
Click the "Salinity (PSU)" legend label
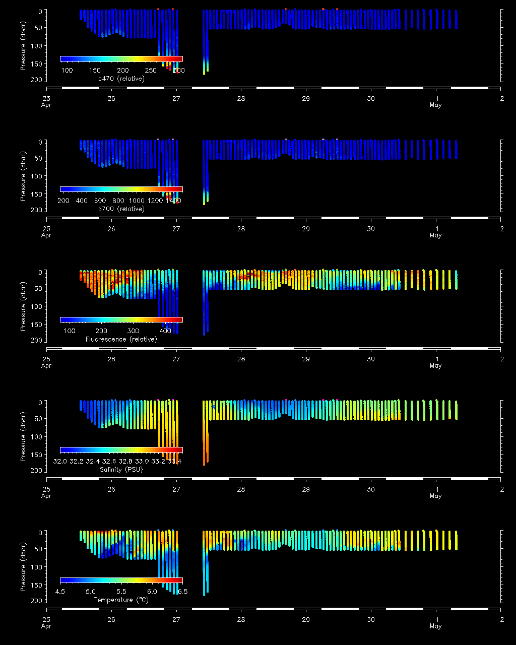click(x=121, y=470)
